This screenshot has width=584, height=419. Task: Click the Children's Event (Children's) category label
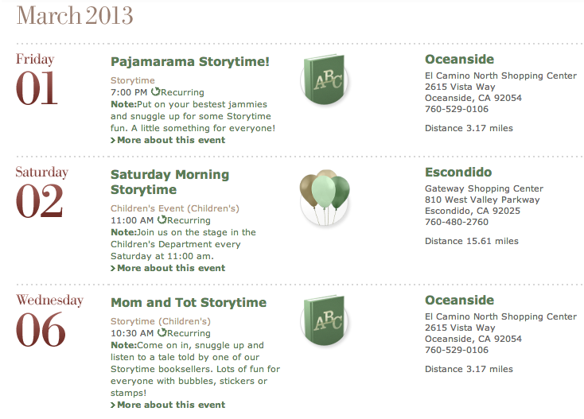point(174,208)
